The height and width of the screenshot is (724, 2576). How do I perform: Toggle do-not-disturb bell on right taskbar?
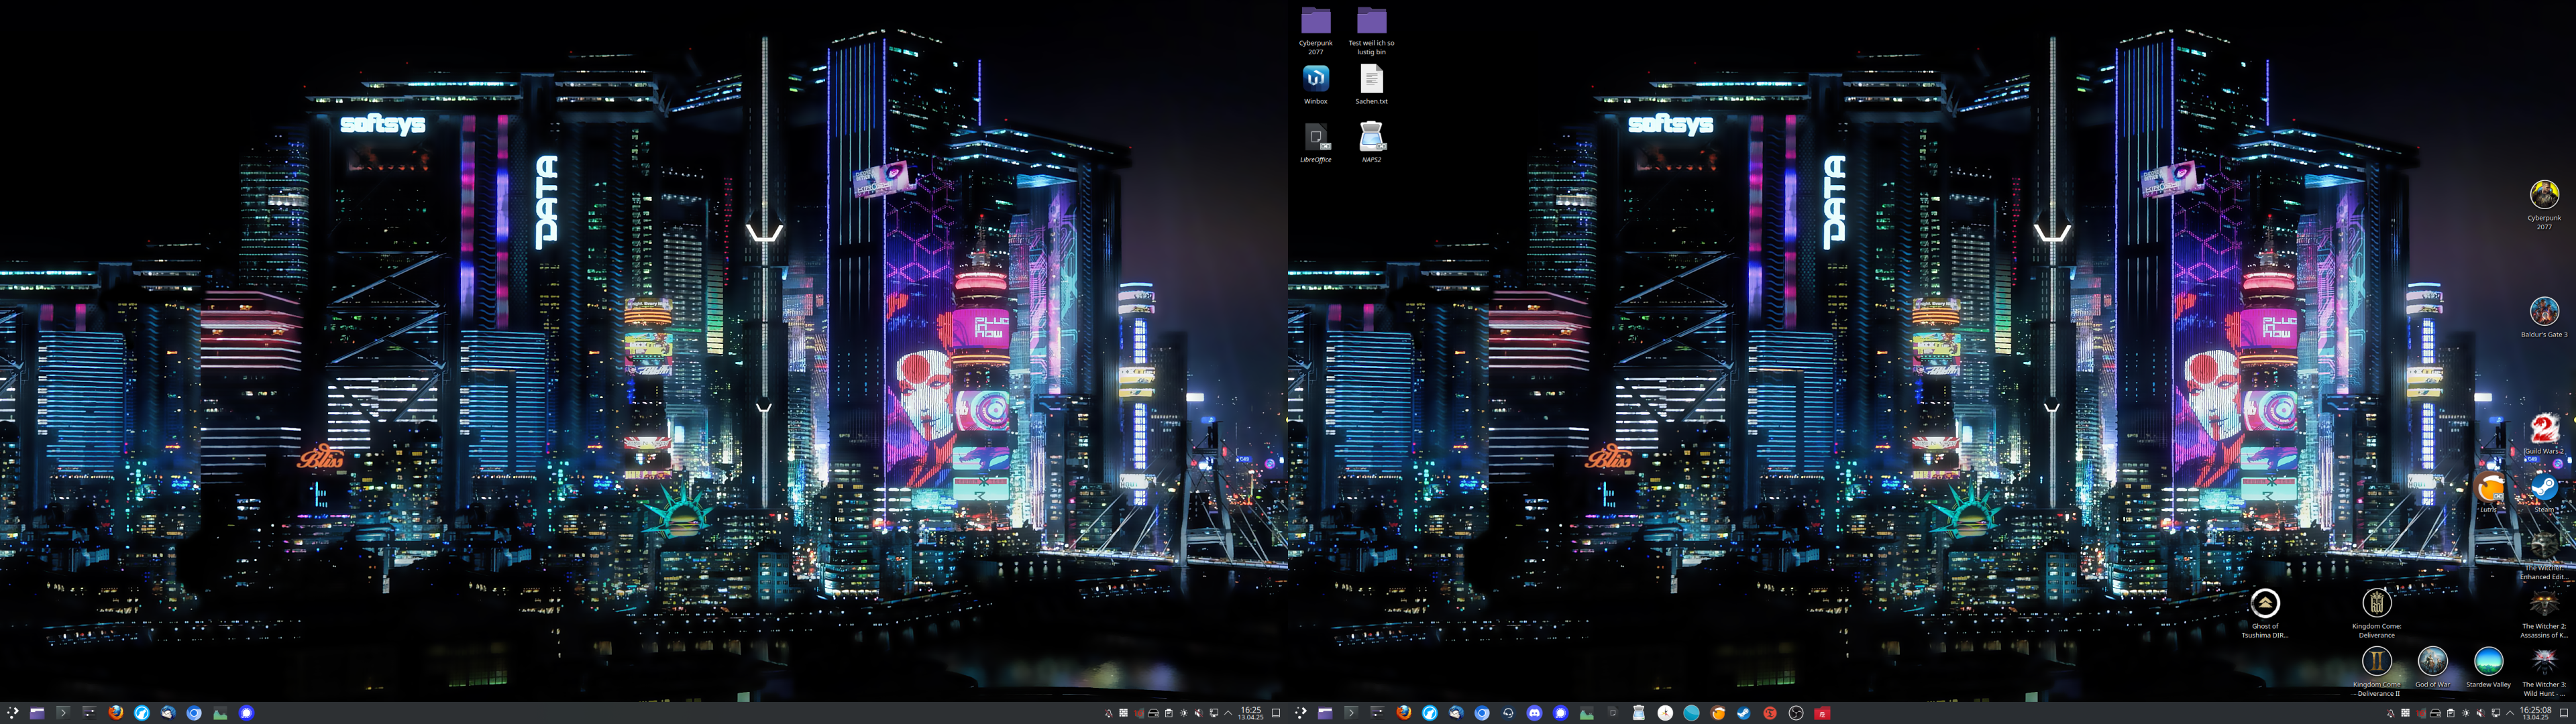pos(2391,713)
